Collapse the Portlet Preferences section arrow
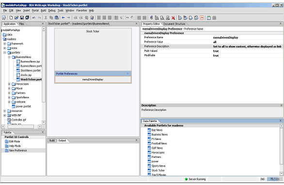This screenshot has width=284, height=185. click(127, 74)
